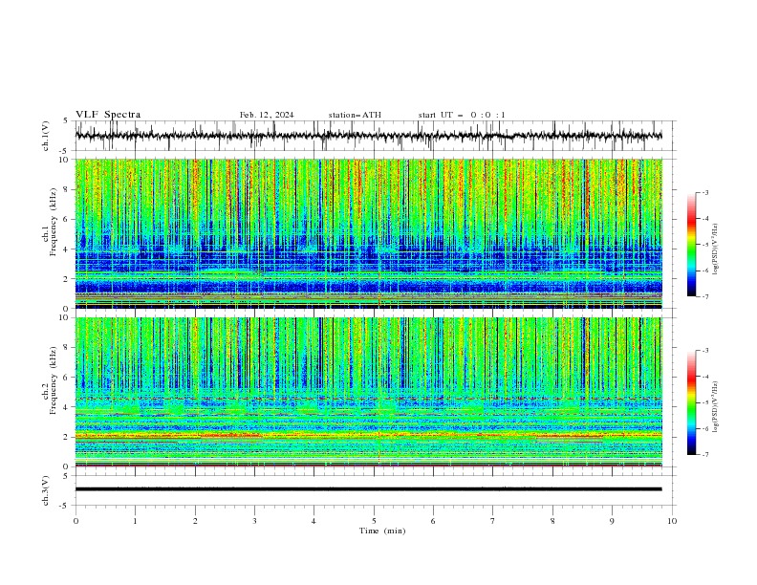Click time axis tick label '5'
This screenshot has height=585, width=757.
374,521
